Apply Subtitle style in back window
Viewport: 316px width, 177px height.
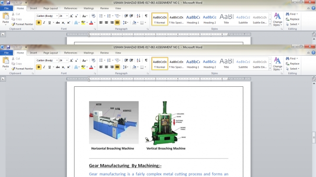click(243, 19)
